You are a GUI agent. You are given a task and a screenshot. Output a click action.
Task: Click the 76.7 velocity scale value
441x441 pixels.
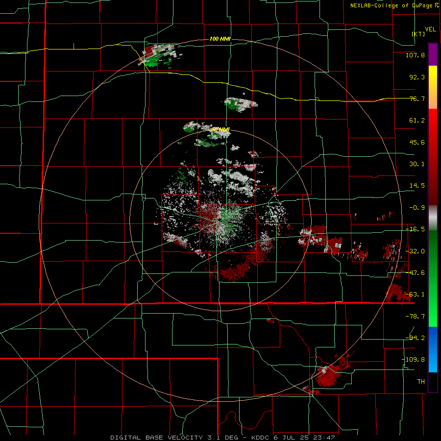point(417,98)
